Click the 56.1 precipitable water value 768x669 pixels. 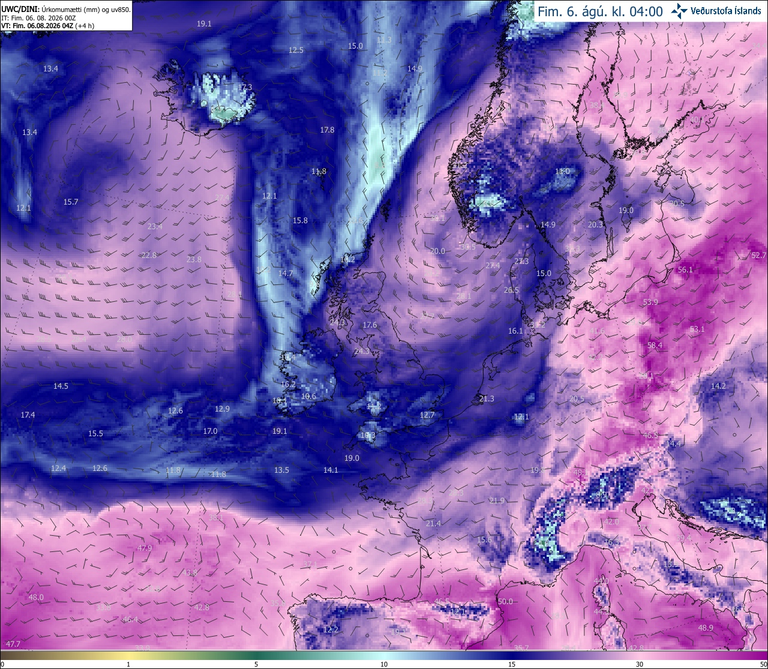coord(685,270)
